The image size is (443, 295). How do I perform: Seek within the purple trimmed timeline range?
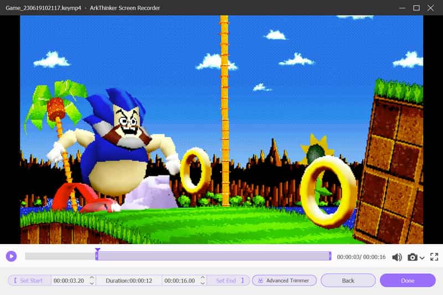213,256
